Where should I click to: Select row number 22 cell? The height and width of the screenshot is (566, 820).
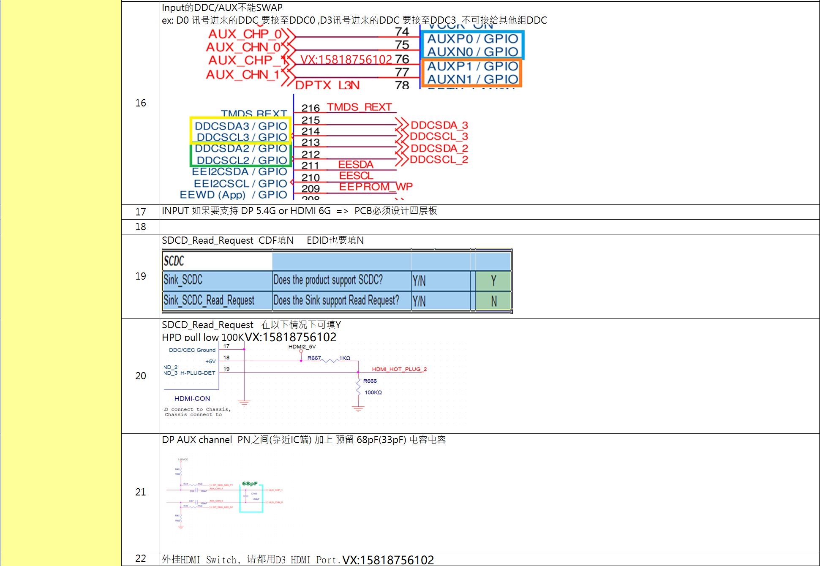point(140,558)
